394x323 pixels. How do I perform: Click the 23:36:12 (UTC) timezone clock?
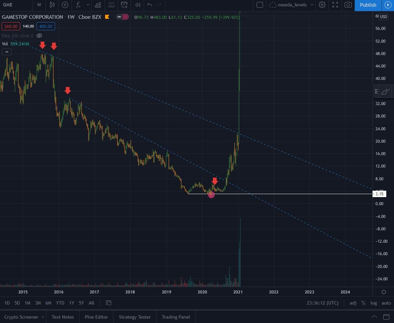tap(322, 303)
